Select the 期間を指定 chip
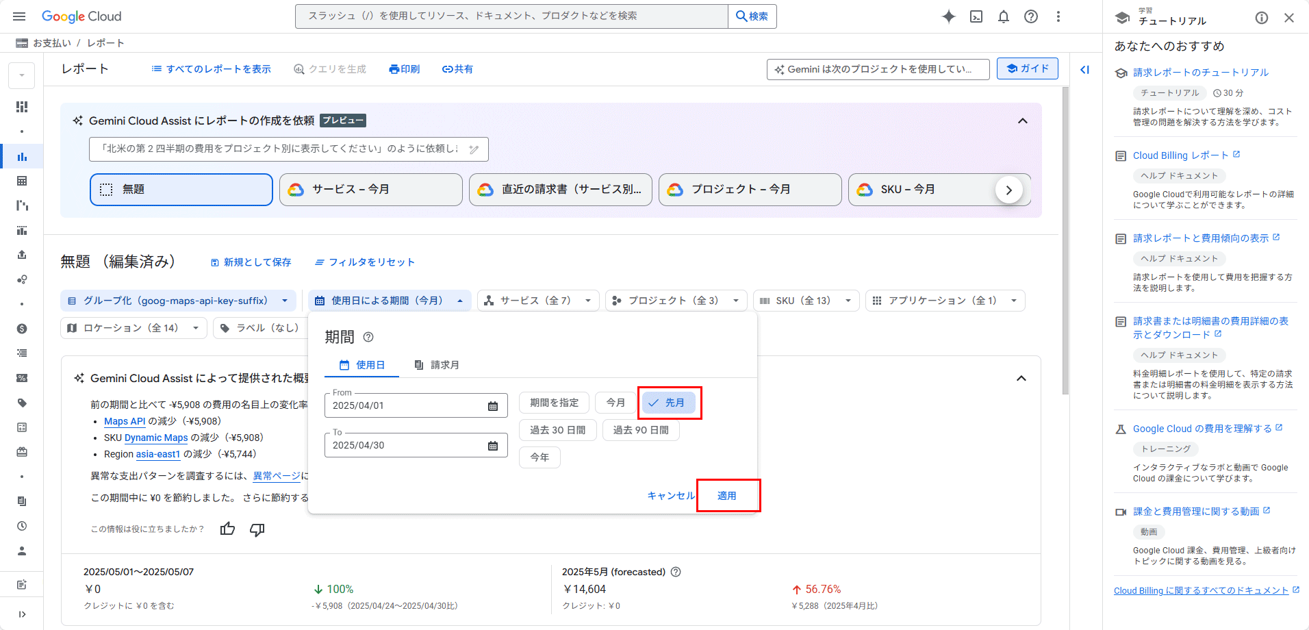Screen dimensions: 1309x630 tap(554, 403)
